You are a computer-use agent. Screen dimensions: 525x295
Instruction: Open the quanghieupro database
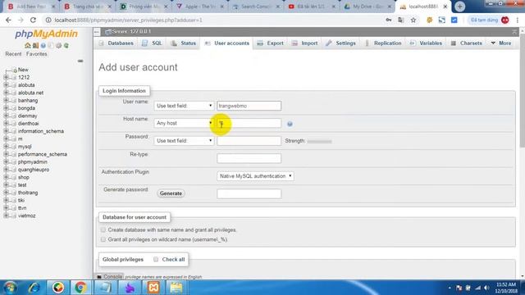coord(34,170)
